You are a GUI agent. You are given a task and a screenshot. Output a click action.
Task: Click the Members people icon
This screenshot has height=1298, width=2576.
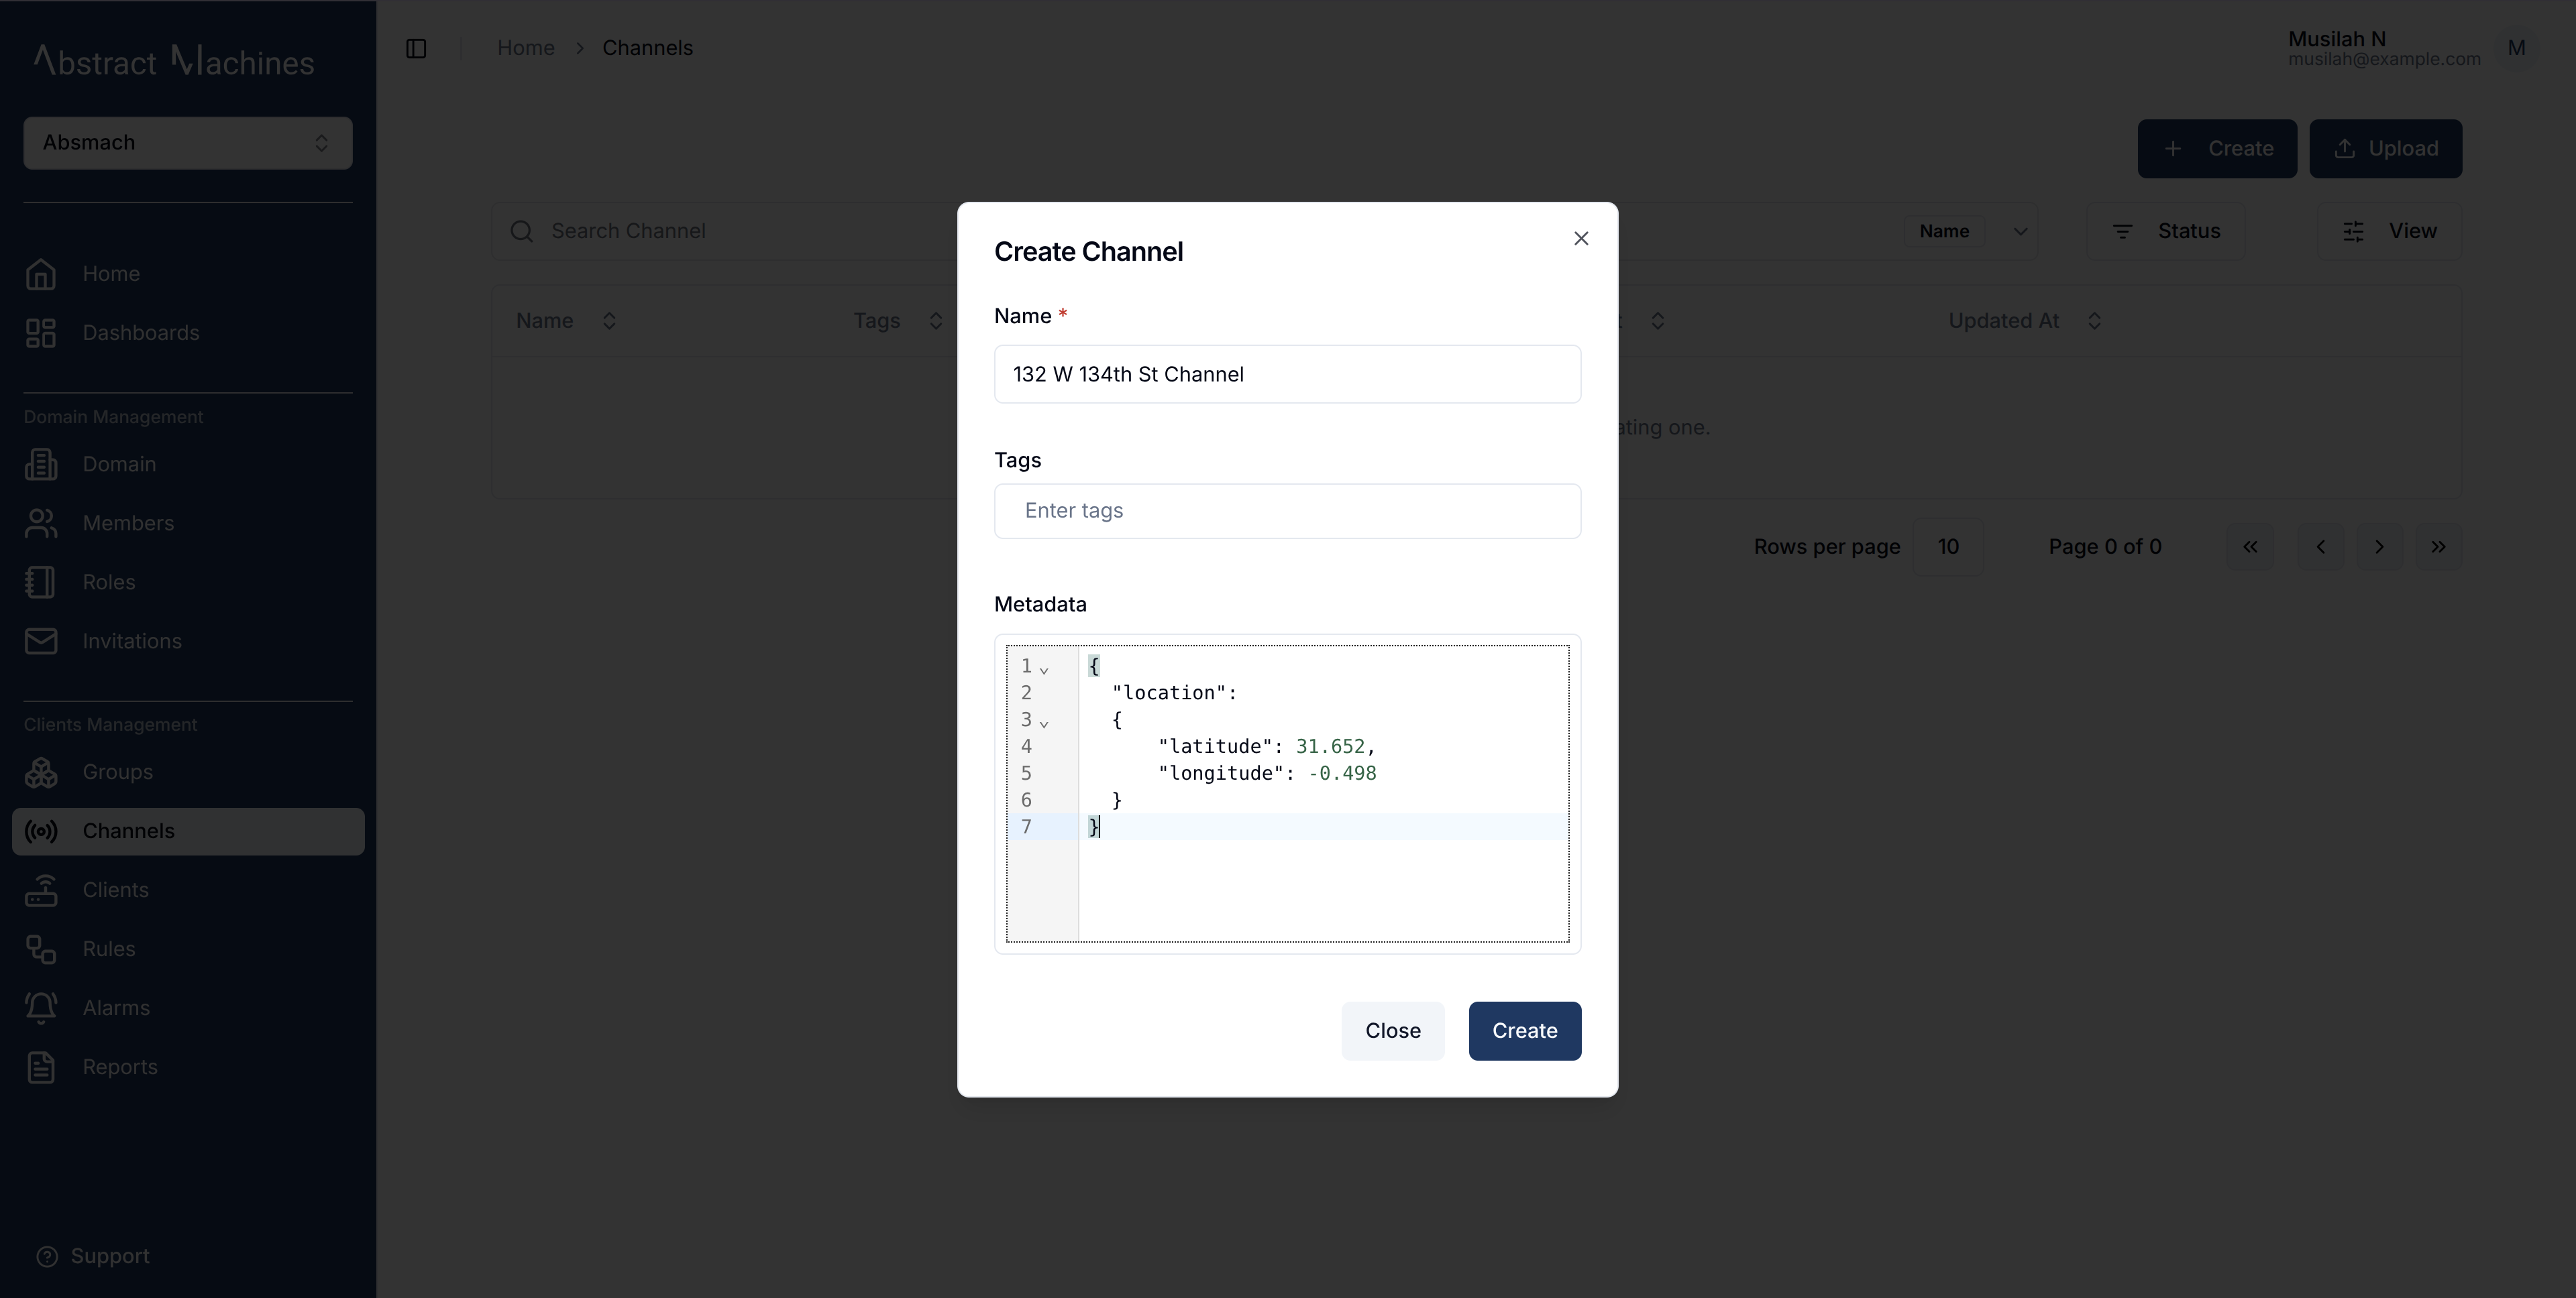click(41, 524)
